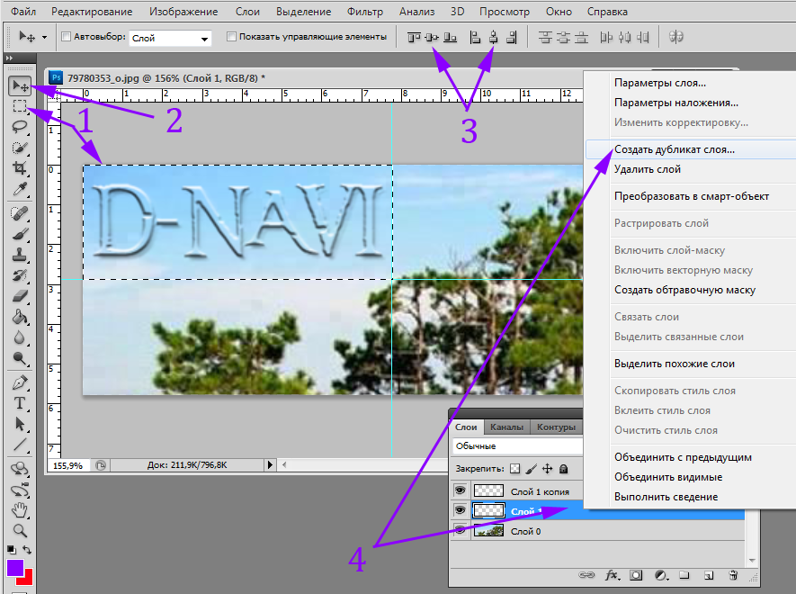Open the Файл menu

(23, 11)
